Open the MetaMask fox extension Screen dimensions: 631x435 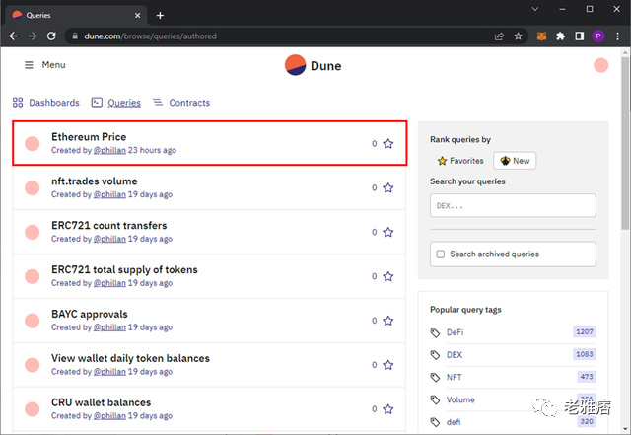pos(541,36)
